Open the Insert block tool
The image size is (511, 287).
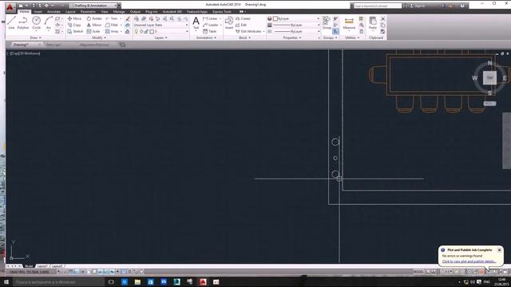point(229,23)
